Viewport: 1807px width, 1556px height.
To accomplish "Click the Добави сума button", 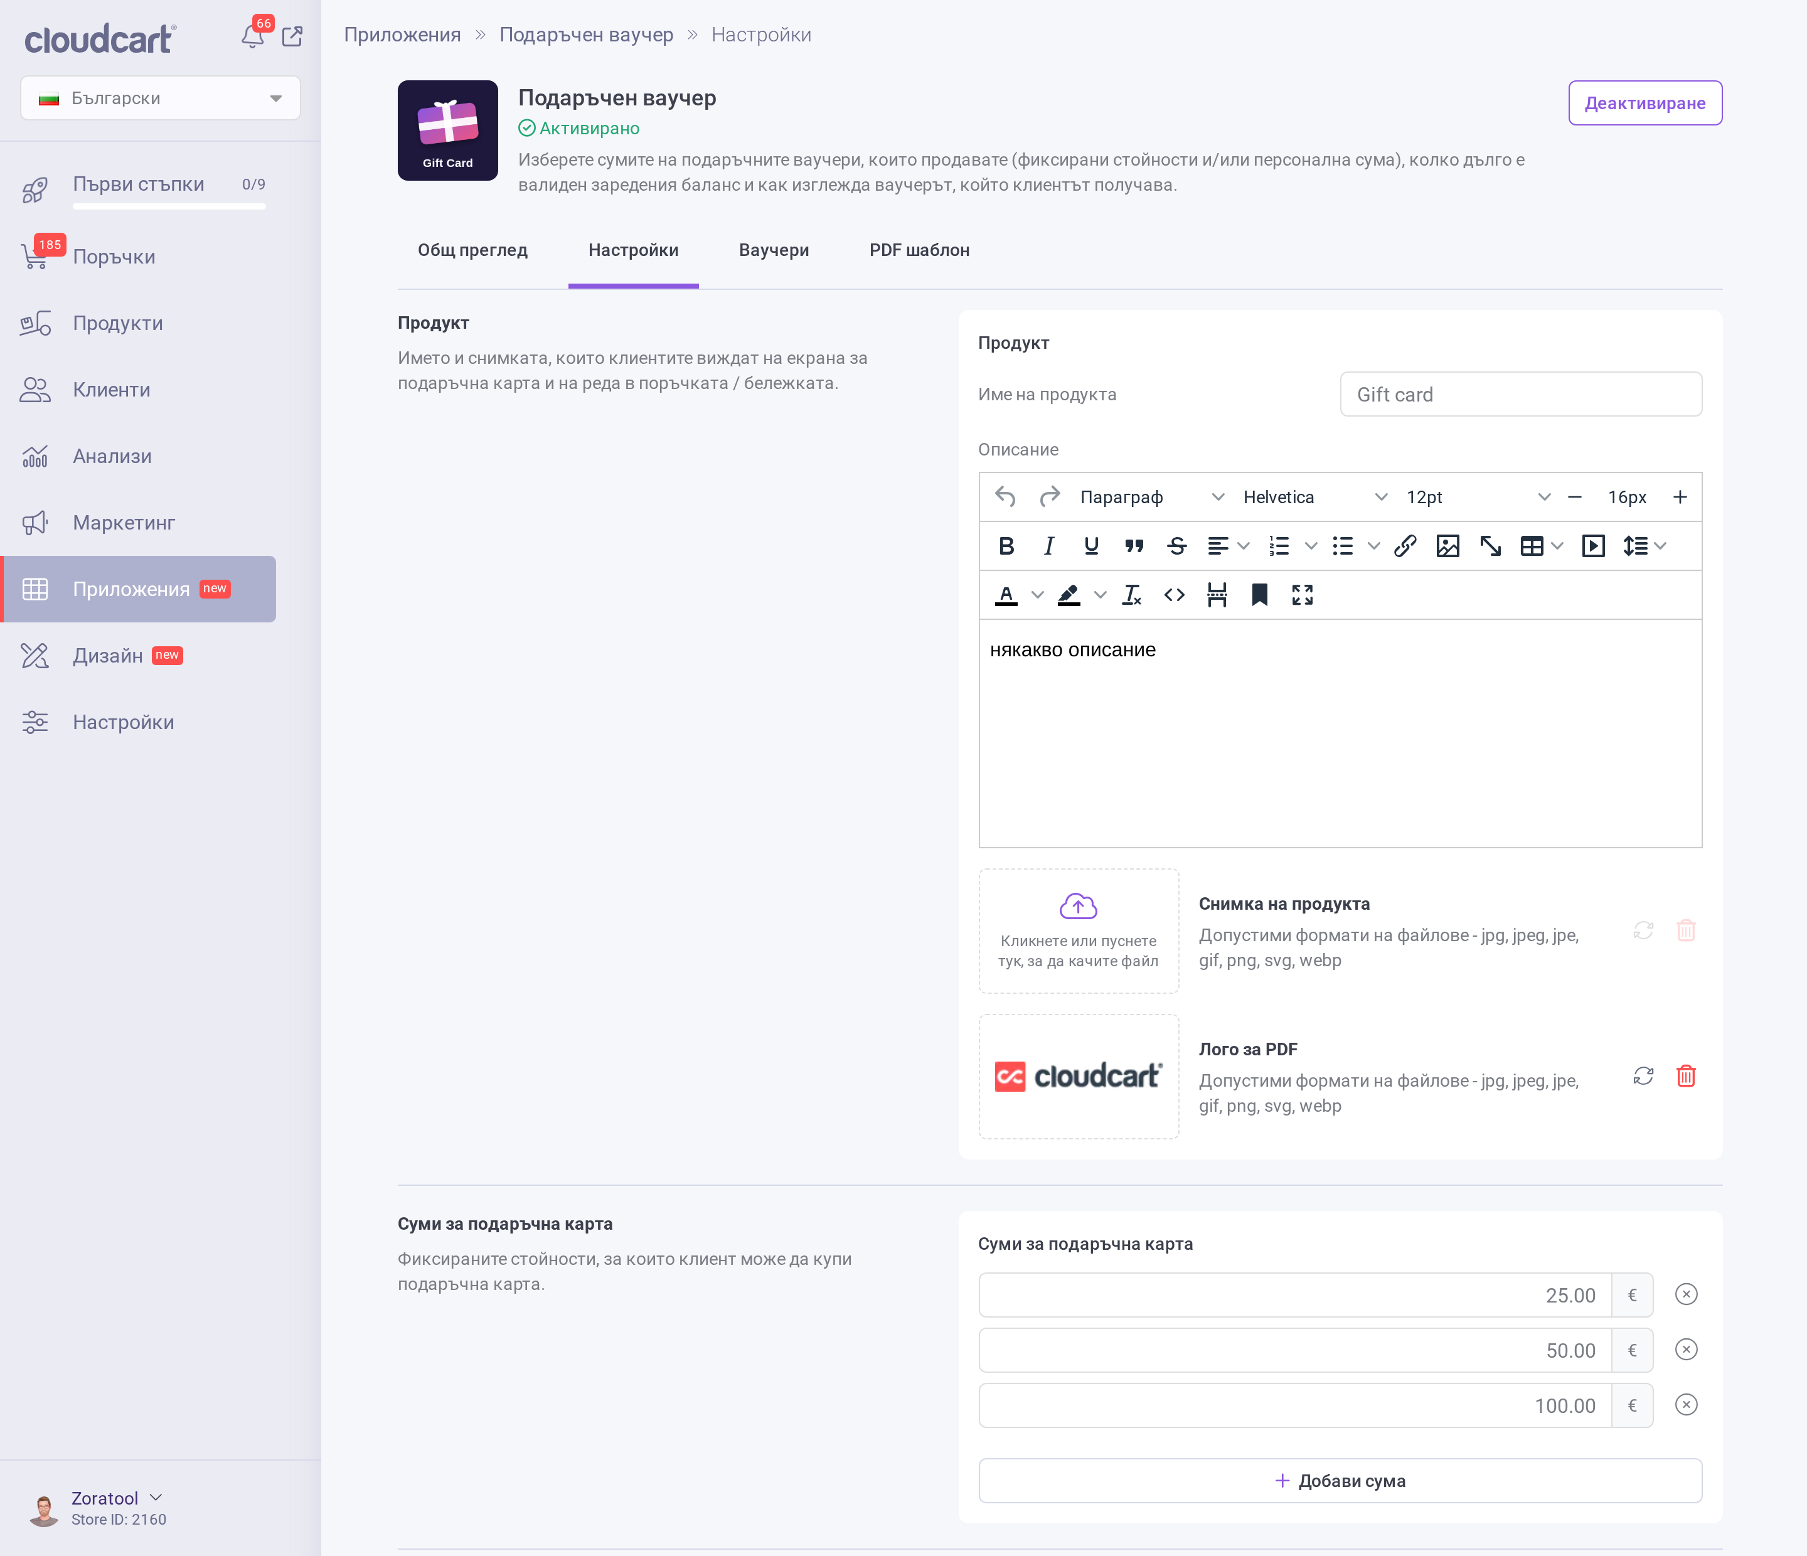I will click(x=1340, y=1481).
